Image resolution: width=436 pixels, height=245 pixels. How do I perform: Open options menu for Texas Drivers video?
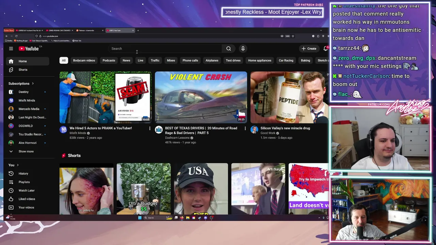click(245, 128)
